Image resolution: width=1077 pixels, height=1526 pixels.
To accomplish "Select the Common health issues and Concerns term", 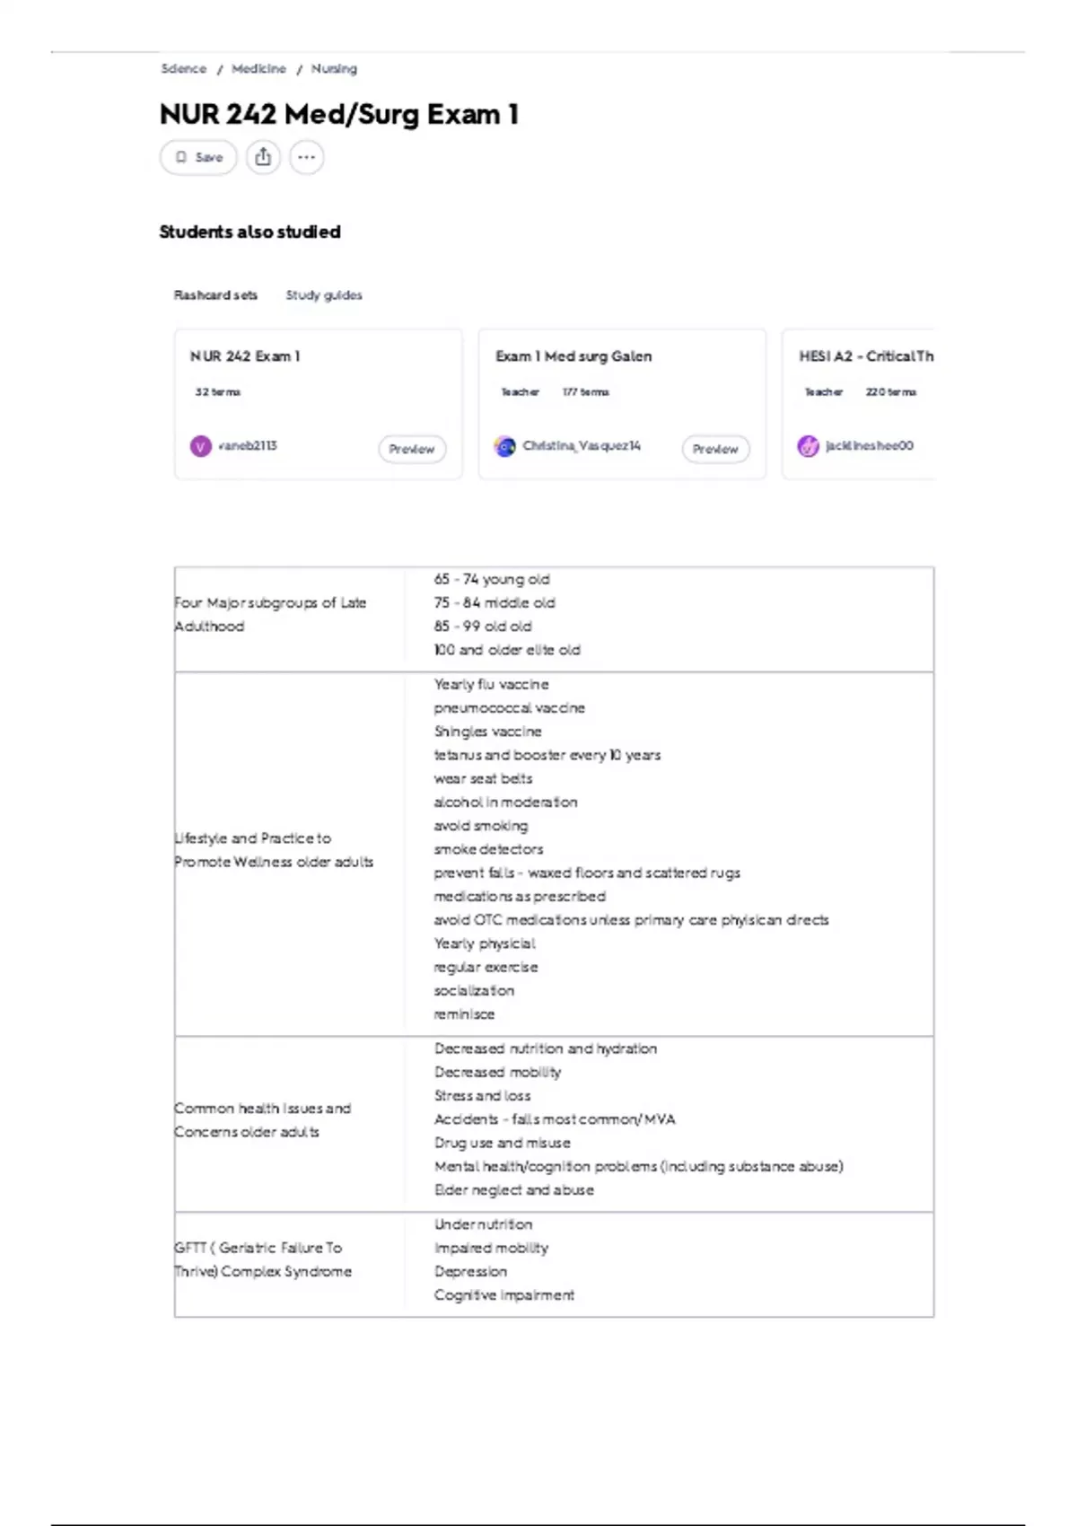I will [x=262, y=1120].
